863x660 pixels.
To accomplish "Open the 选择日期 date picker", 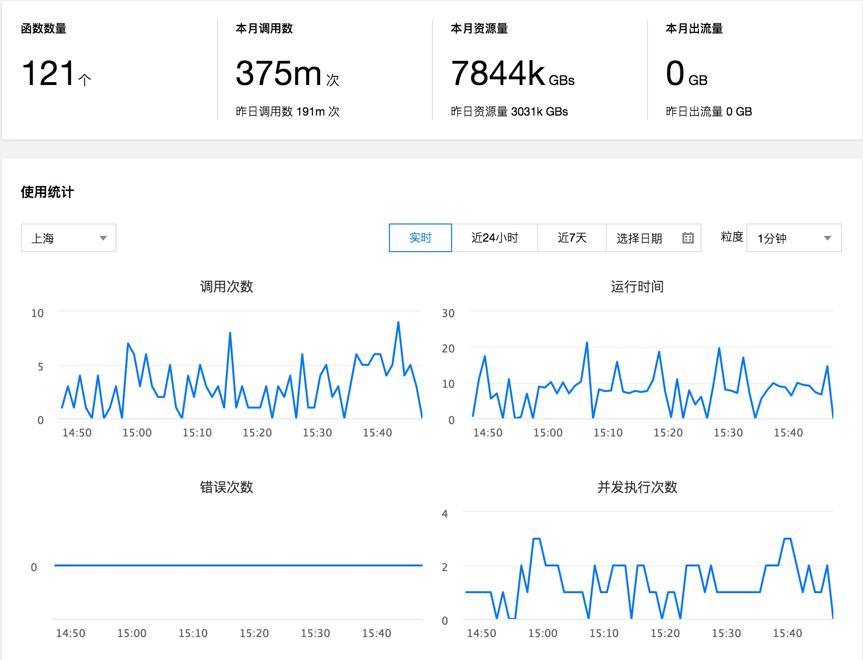I will tap(654, 238).
